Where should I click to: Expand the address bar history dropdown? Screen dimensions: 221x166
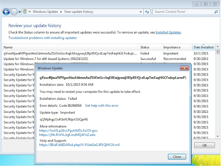[141, 12]
